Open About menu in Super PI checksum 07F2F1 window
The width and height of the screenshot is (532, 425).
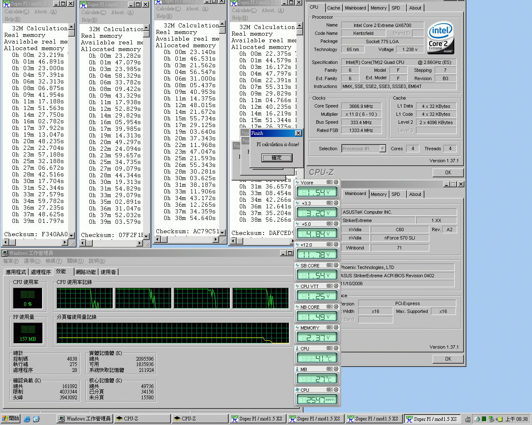pos(122,12)
